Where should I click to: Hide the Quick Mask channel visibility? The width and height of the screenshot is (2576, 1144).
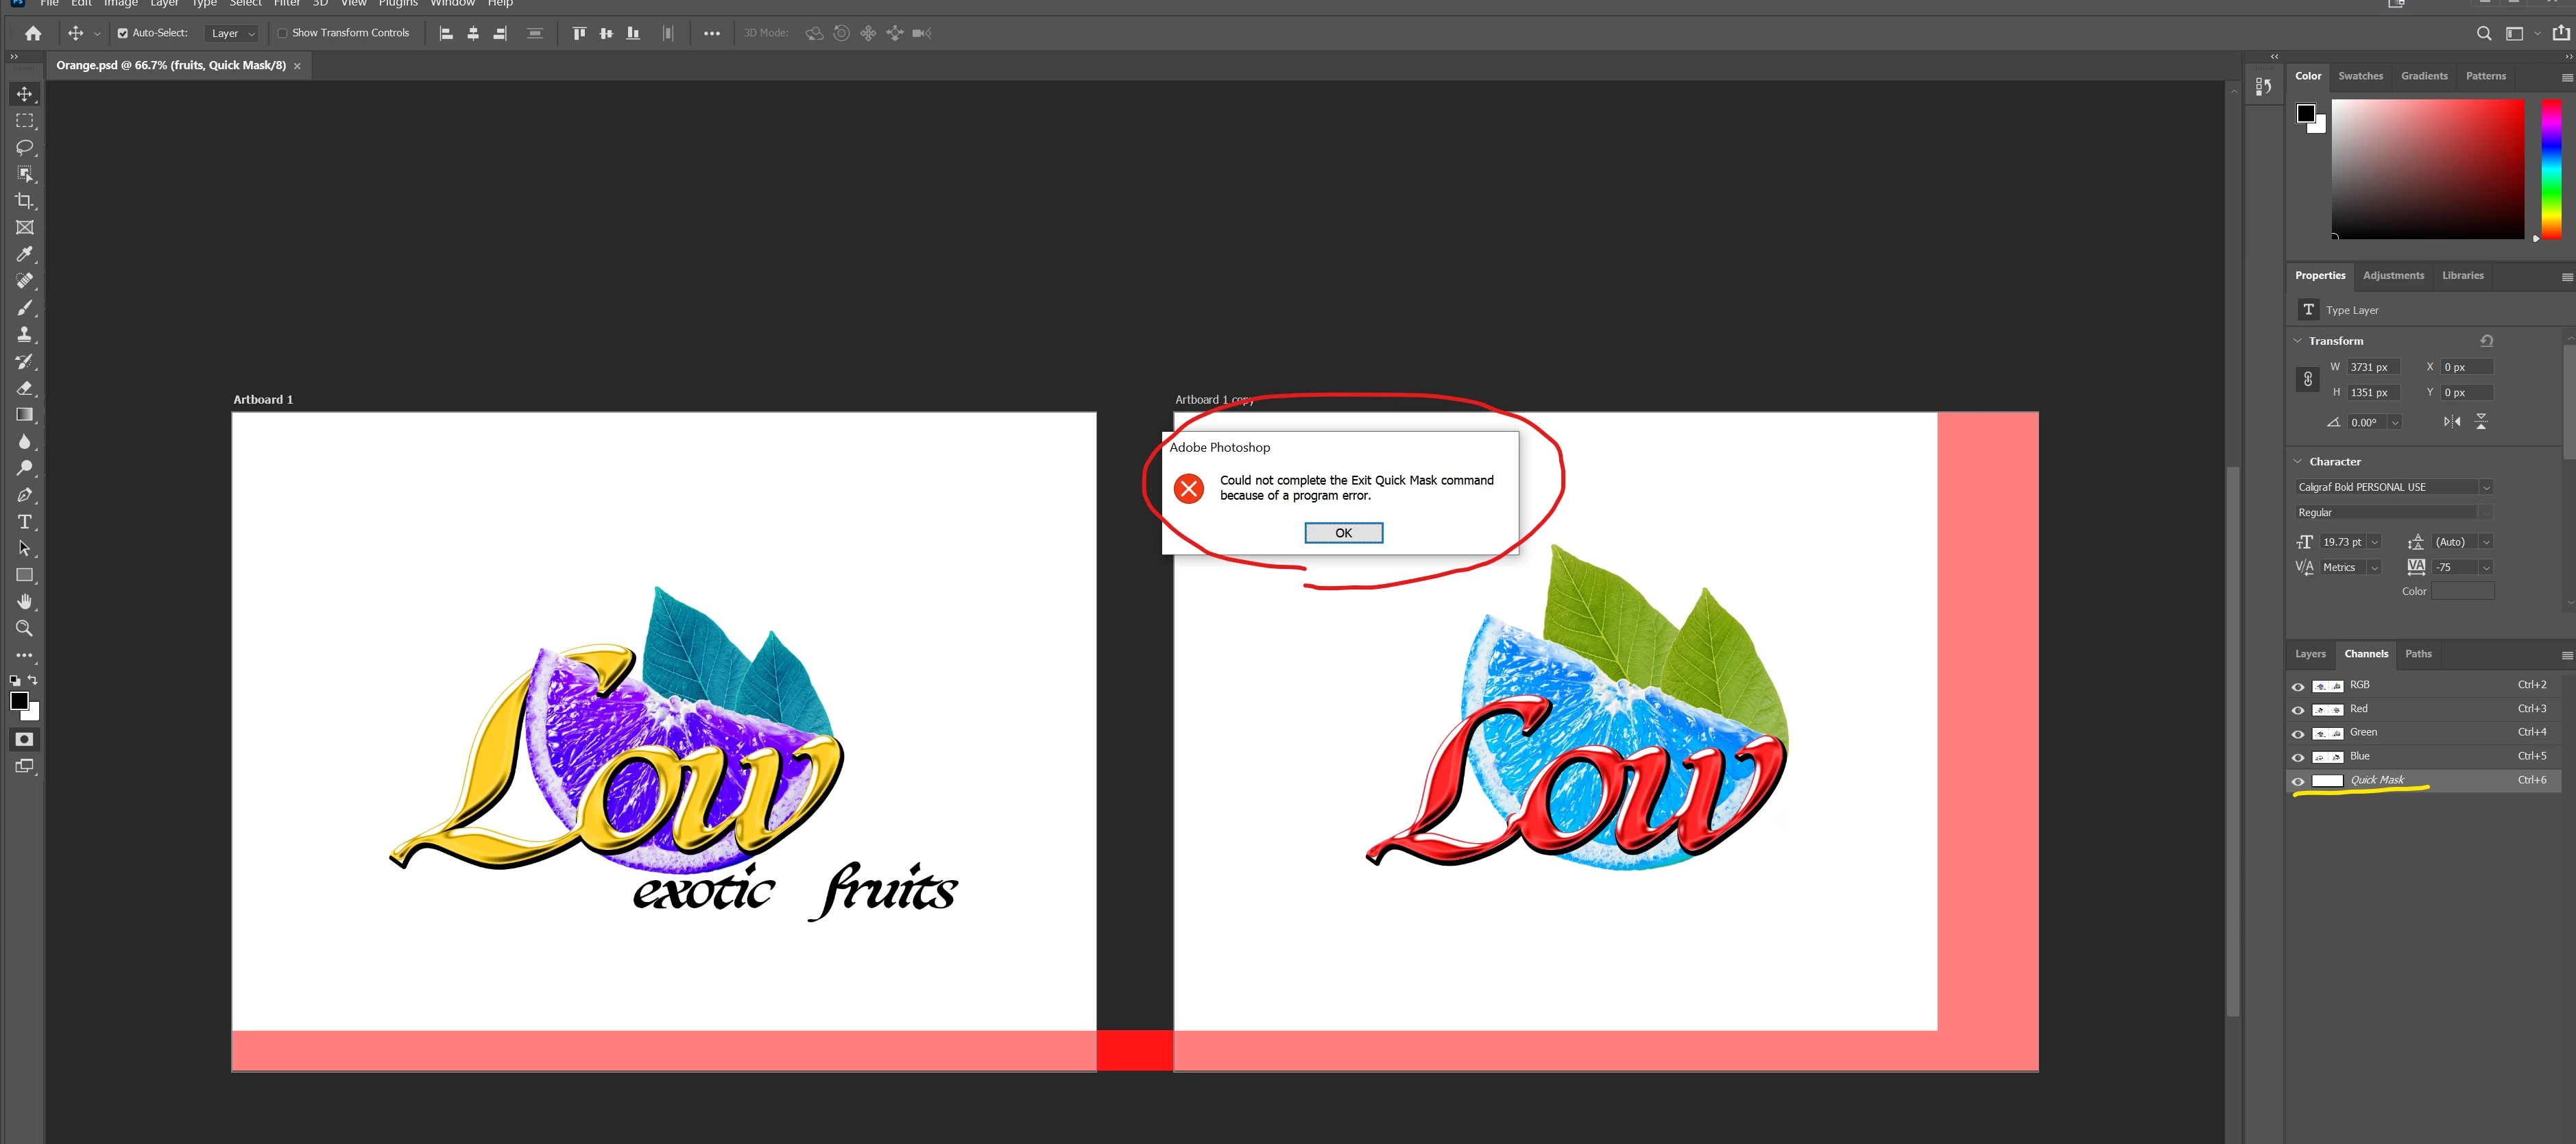point(2298,781)
